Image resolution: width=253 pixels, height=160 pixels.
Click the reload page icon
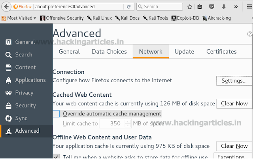pos(130,7)
